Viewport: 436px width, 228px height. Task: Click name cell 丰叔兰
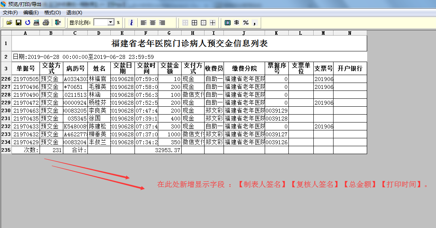[x=99, y=142]
